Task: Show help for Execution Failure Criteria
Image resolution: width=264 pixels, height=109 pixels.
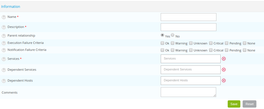Action: 4,43
